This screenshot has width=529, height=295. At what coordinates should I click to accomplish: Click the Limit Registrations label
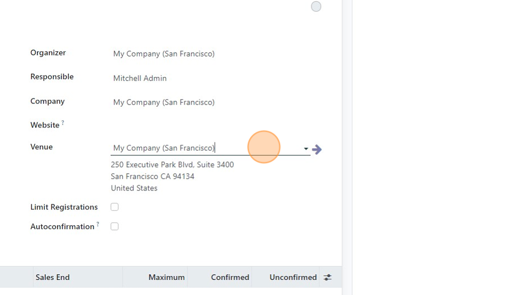click(64, 207)
